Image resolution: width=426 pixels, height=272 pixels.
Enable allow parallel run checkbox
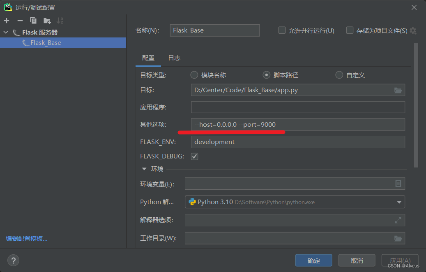click(x=282, y=30)
